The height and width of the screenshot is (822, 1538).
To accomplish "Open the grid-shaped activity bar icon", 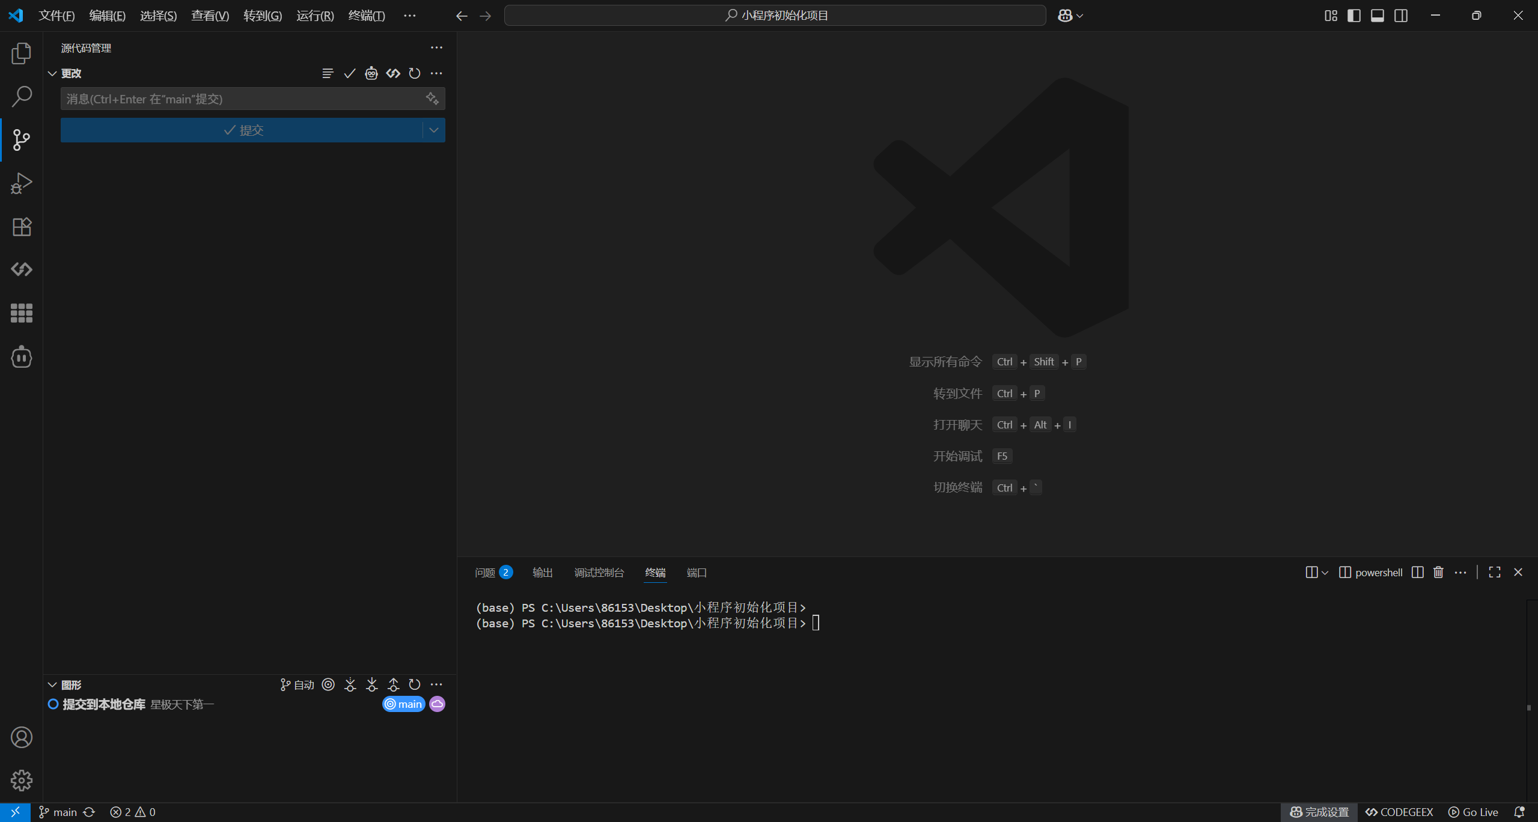I will [x=22, y=313].
